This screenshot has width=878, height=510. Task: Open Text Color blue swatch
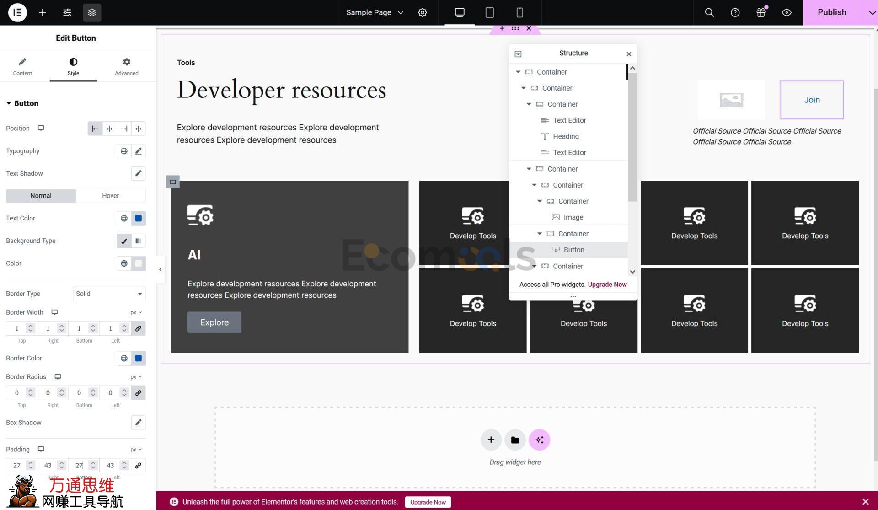click(139, 219)
